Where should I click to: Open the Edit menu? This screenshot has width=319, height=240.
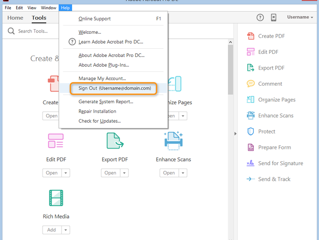19,8
